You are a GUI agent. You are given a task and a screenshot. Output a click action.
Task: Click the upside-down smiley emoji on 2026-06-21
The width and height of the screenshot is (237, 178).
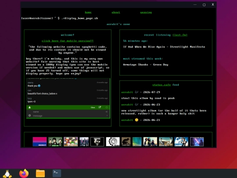tap(136, 120)
